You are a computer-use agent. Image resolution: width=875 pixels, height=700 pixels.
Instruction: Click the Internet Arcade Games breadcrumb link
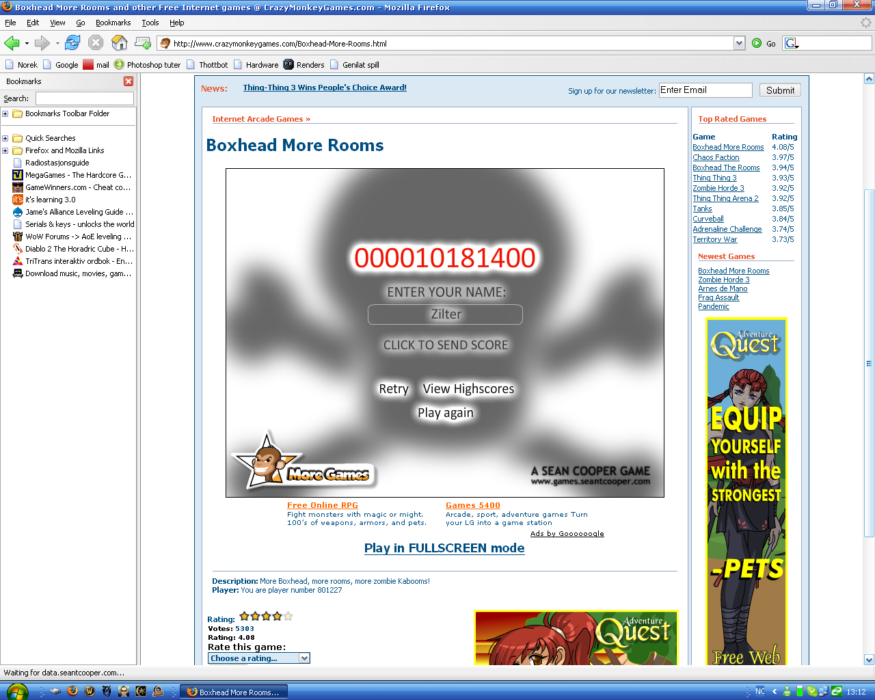(x=261, y=119)
